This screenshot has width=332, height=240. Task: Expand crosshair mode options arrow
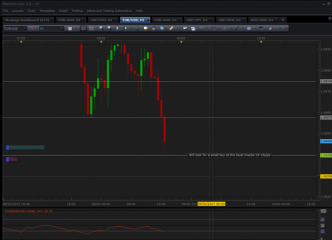pos(131,28)
